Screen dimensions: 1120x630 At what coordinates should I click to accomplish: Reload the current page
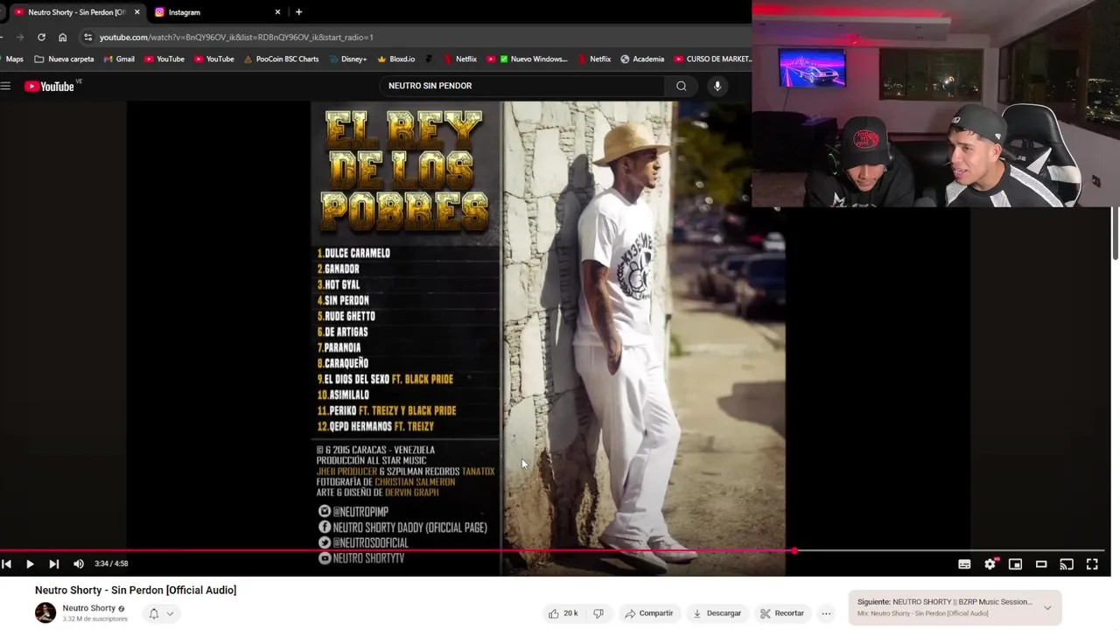41,37
